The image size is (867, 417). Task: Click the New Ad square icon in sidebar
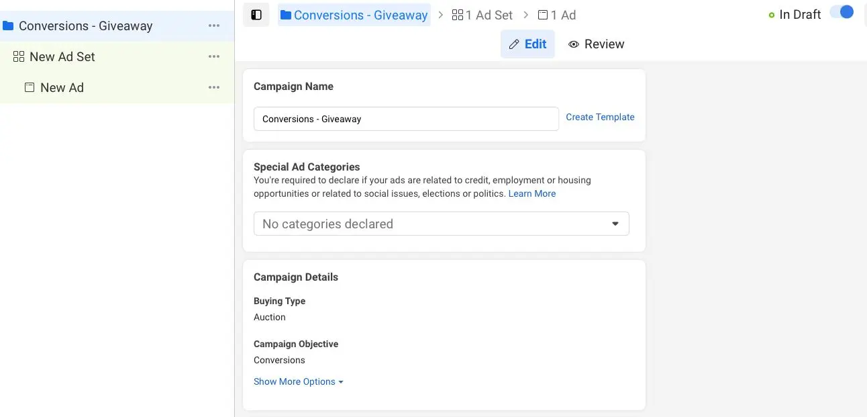tap(30, 87)
